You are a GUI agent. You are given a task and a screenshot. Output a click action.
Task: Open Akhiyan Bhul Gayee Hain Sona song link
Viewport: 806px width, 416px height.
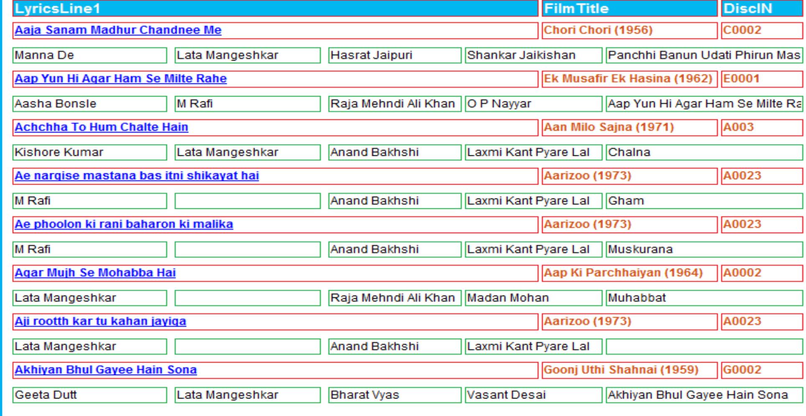pos(105,370)
